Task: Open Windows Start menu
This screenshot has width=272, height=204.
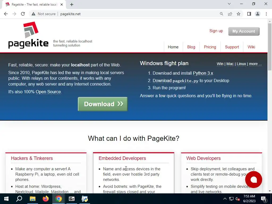Action: pyautogui.click(x=6, y=199)
